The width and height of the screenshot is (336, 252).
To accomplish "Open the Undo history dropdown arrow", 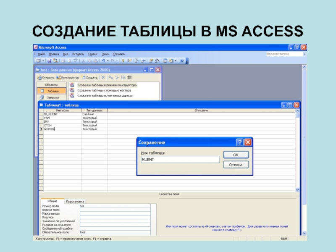I will coord(108,61).
